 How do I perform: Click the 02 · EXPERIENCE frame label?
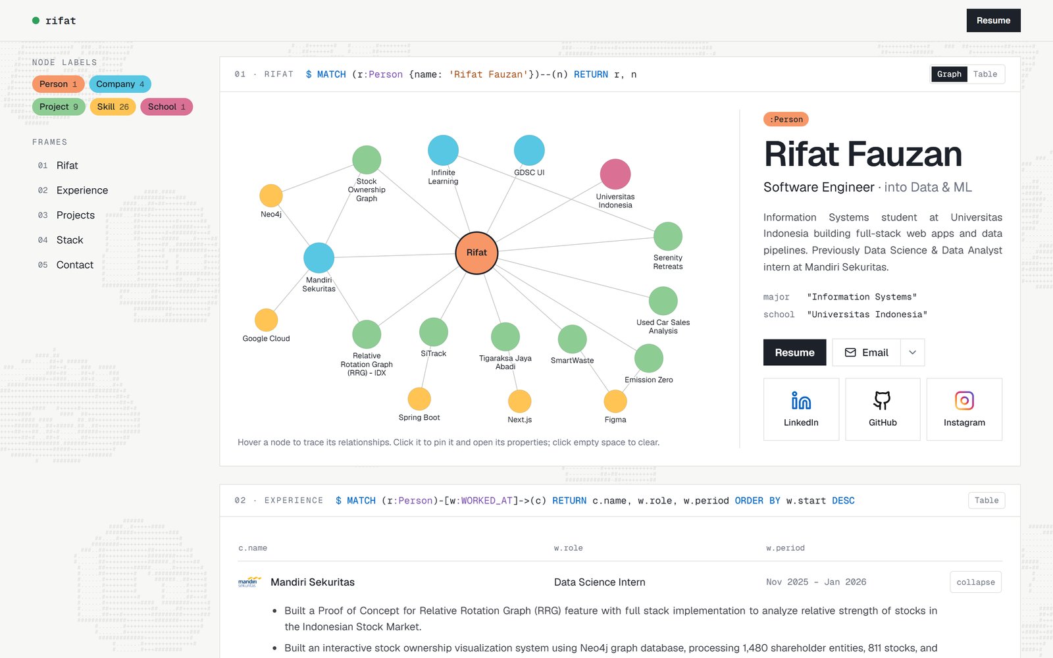(x=279, y=501)
